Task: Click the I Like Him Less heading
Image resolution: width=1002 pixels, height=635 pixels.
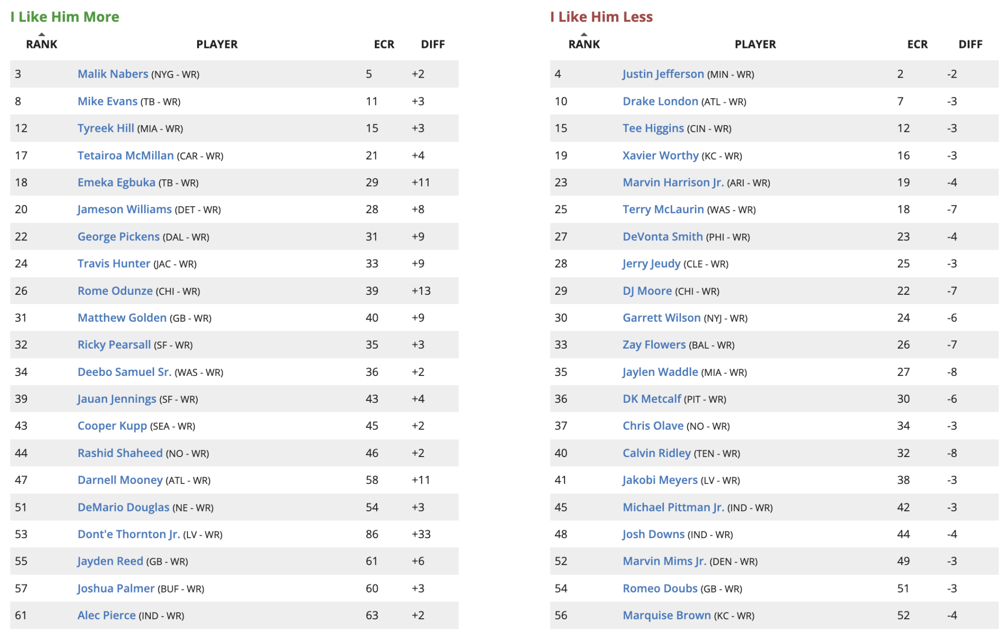Action: pos(601,17)
